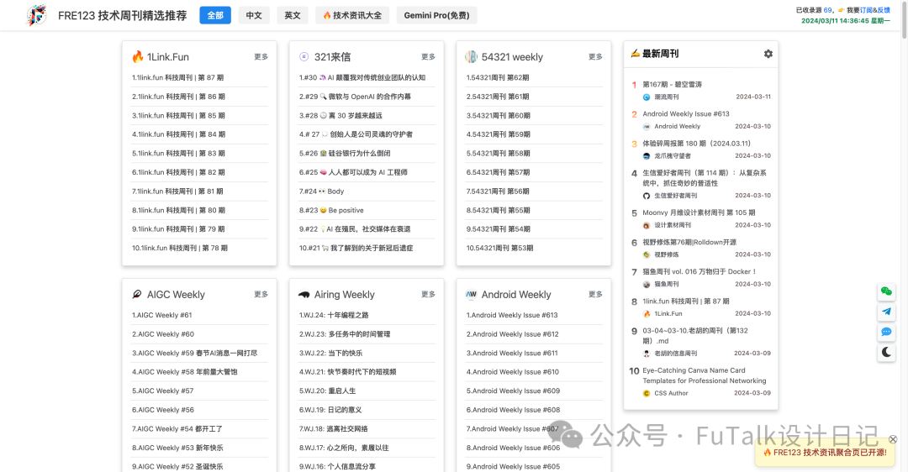
Task: Click the 龙爪槐守望者 source avatar
Action: [647, 156]
